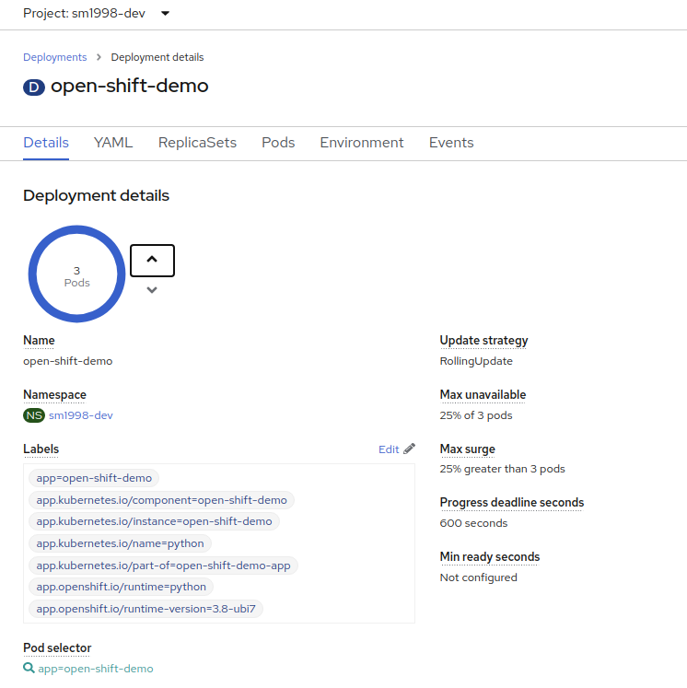Click the NS namespace badge icon
The image size is (687, 688).
[x=34, y=415]
